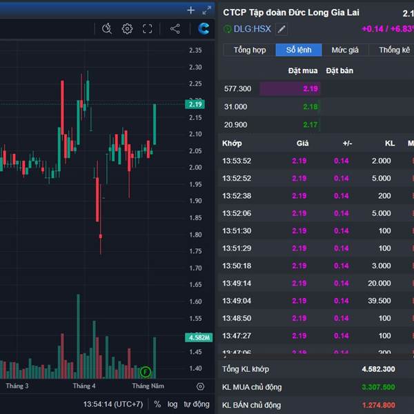
Task: Share the chart via share icon
Action: click(175, 28)
